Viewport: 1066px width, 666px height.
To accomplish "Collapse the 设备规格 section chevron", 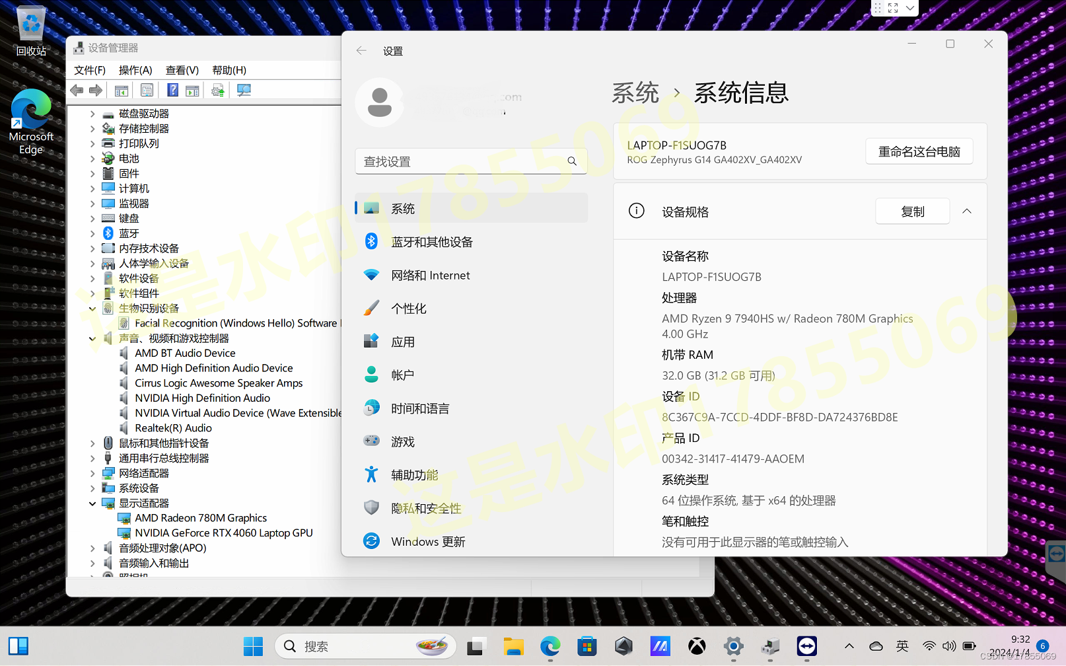I will coord(967,211).
